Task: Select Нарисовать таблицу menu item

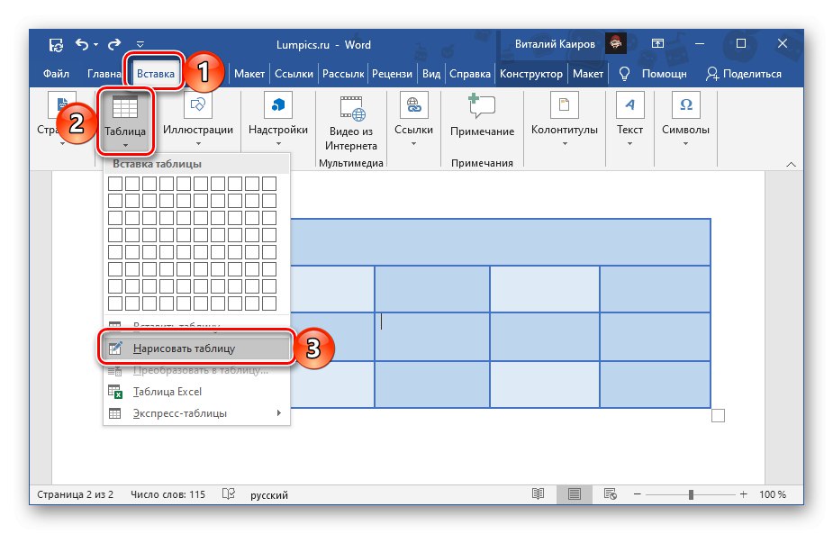Action: (197, 348)
